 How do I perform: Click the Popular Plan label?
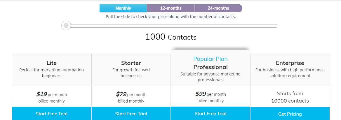pyautogui.click(x=210, y=59)
